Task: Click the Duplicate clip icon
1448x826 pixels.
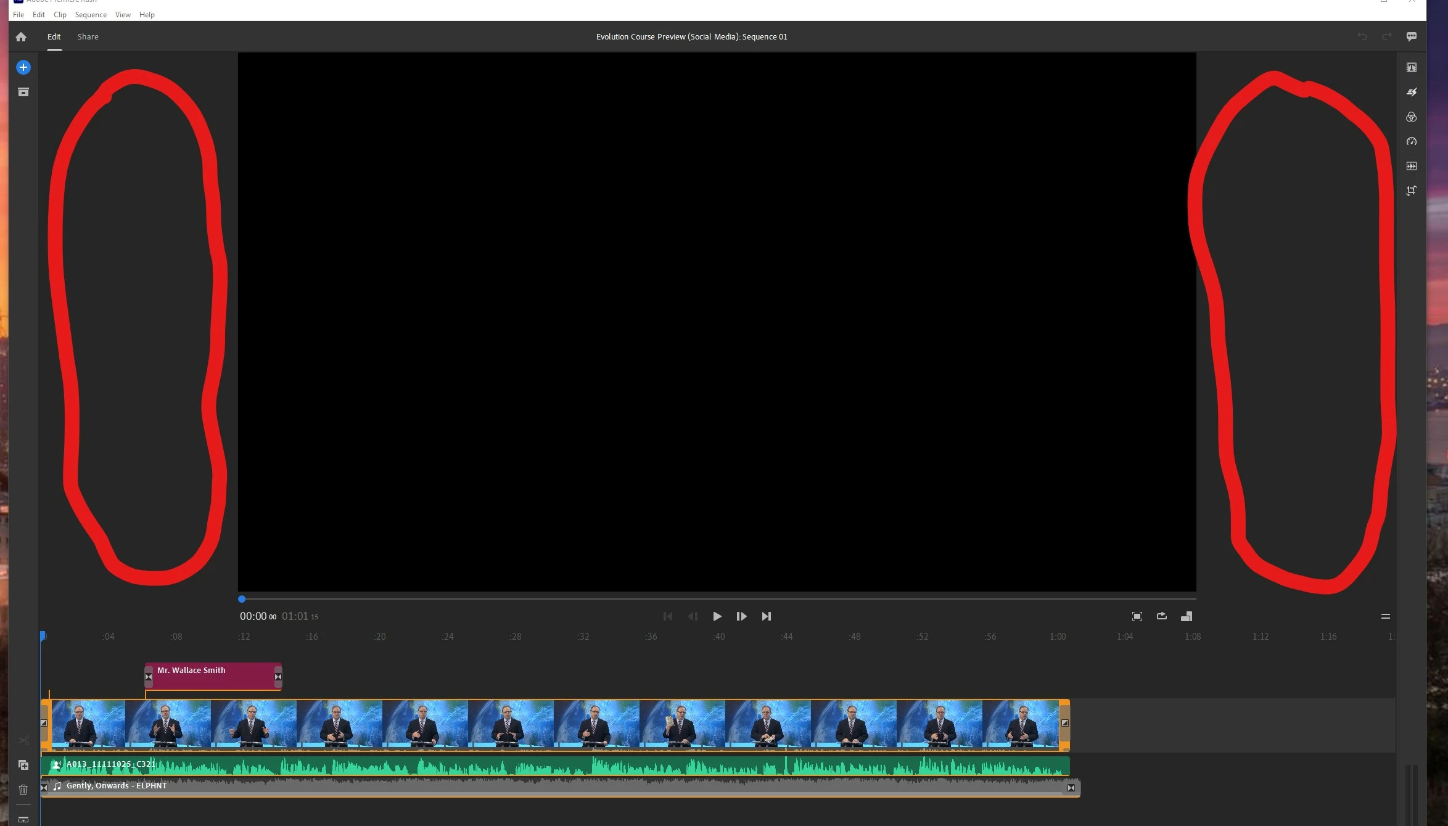Action: click(23, 765)
